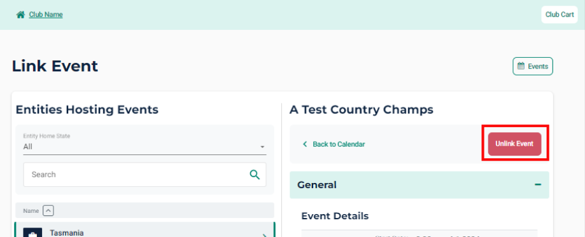Click the back chevron icon beside Back to Calendar

tap(305, 144)
